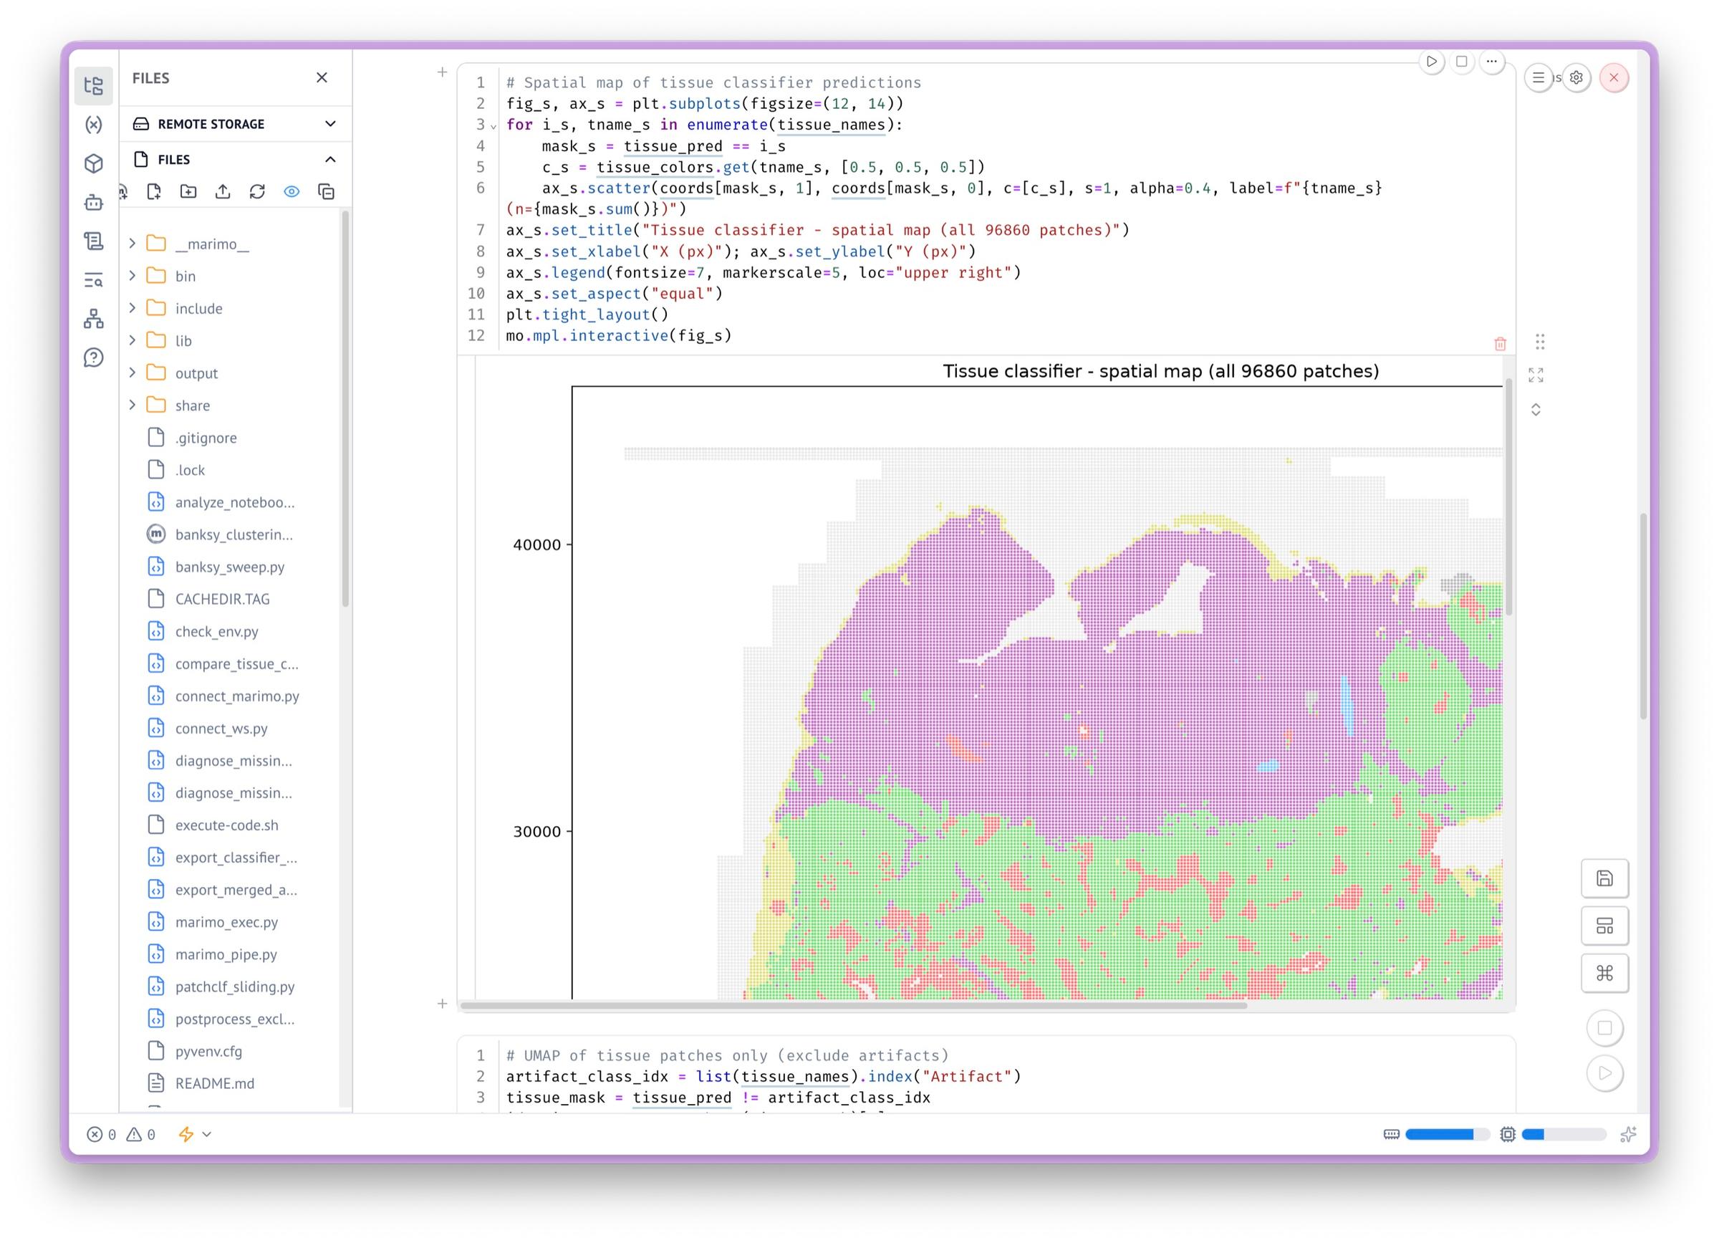The width and height of the screenshot is (1719, 1243).
Task: Open the help chat bubble icon
Action: coord(93,357)
